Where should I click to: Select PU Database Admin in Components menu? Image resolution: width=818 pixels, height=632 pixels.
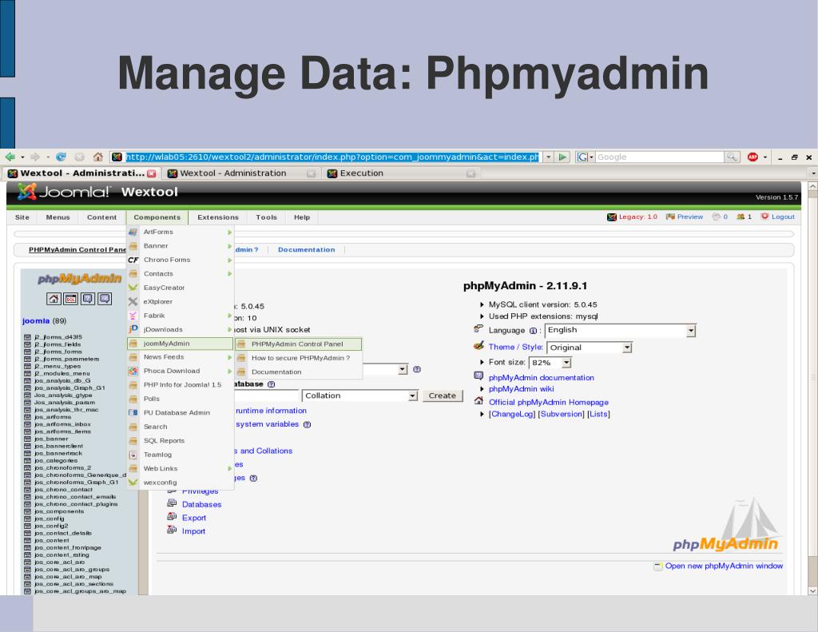point(180,413)
